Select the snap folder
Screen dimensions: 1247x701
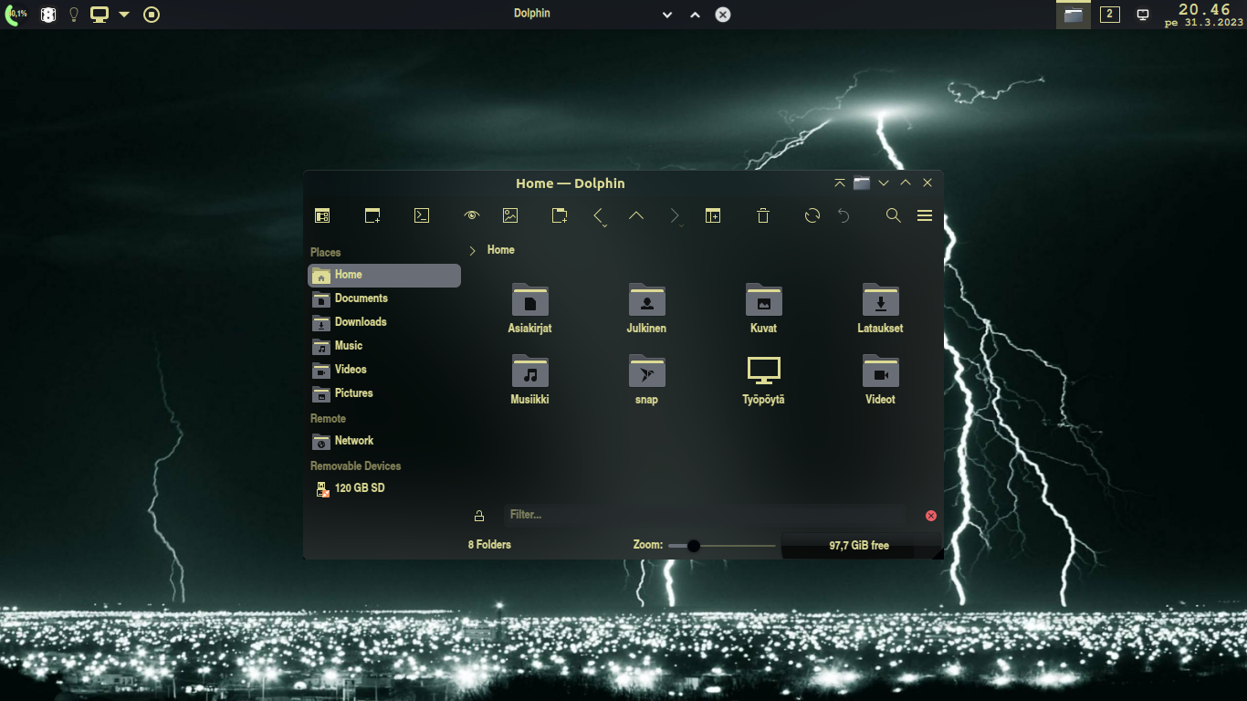pos(646,380)
